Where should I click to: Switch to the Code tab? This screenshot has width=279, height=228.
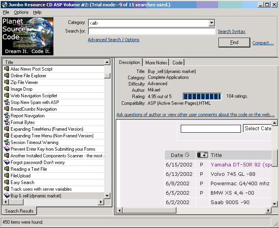pyautogui.click(x=177, y=63)
